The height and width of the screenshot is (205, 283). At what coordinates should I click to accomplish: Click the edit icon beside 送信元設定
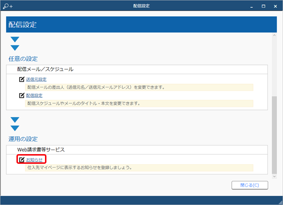[22, 79]
